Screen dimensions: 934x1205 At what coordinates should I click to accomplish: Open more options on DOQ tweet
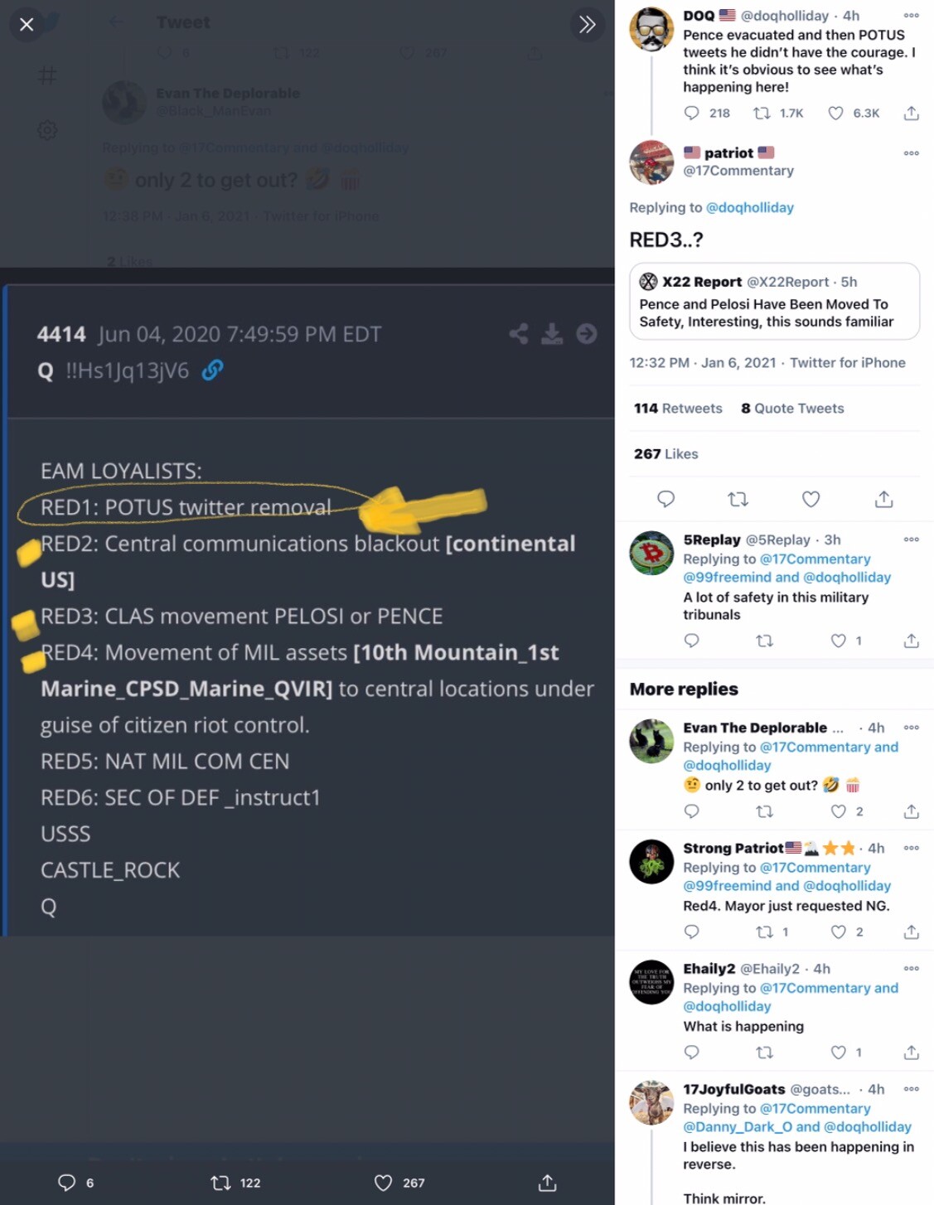click(911, 16)
